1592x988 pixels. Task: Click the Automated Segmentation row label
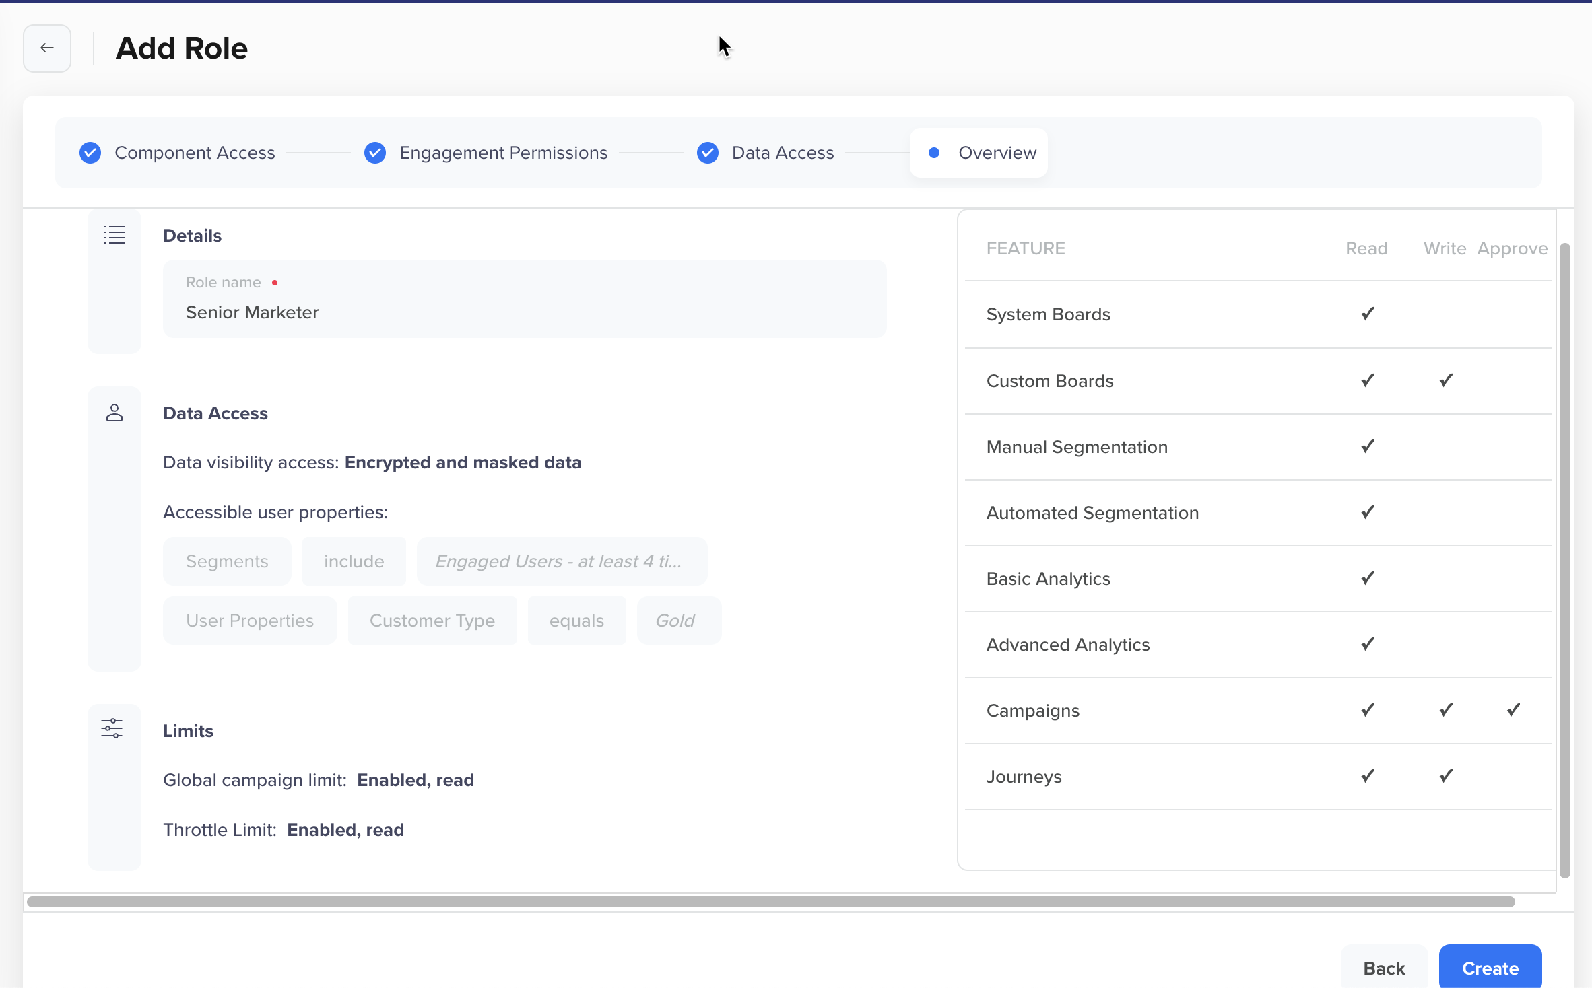click(x=1092, y=513)
